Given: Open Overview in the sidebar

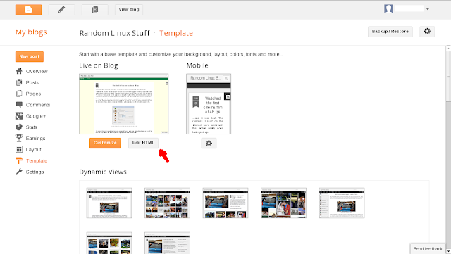Looking at the screenshot, I should coord(37,71).
